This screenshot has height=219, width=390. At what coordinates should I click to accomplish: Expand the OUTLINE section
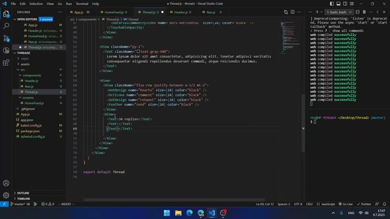click(15, 193)
